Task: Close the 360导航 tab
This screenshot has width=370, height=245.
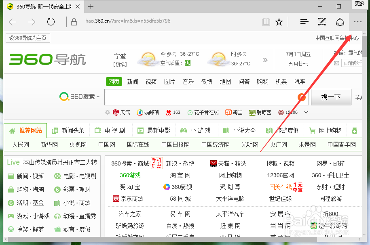Action: coord(77,6)
